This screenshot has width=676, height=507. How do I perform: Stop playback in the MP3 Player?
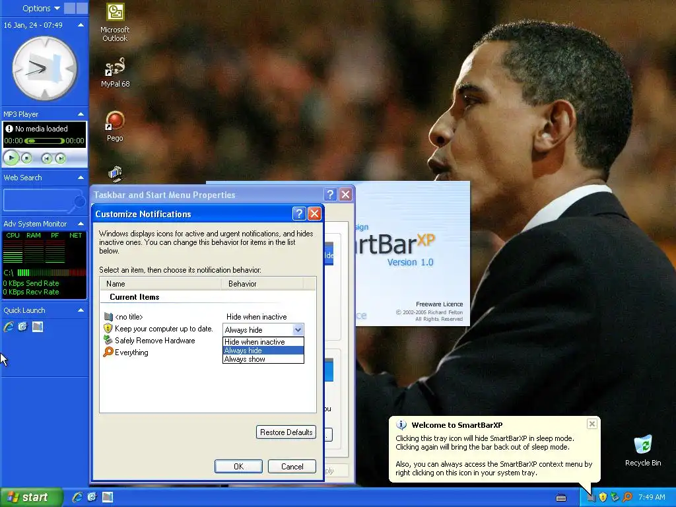click(26, 158)
